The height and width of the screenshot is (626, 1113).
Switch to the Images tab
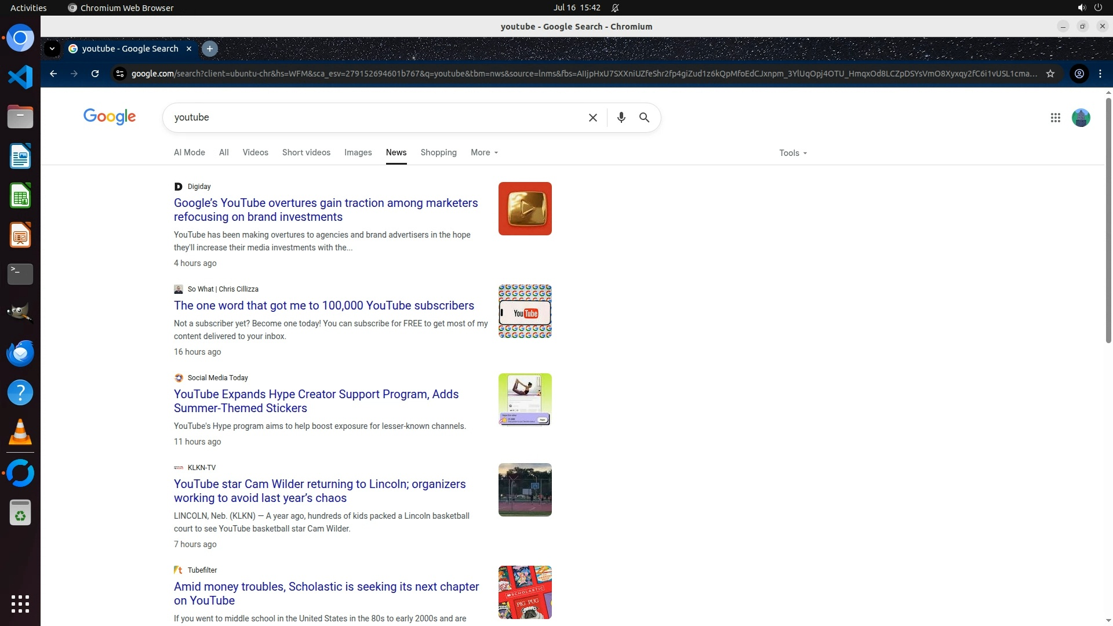(358, 152)
